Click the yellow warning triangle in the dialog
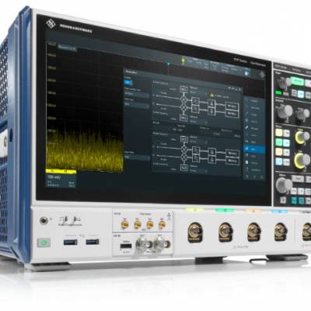The width and height of the screenshot is (311, 311). pos(211,96)
